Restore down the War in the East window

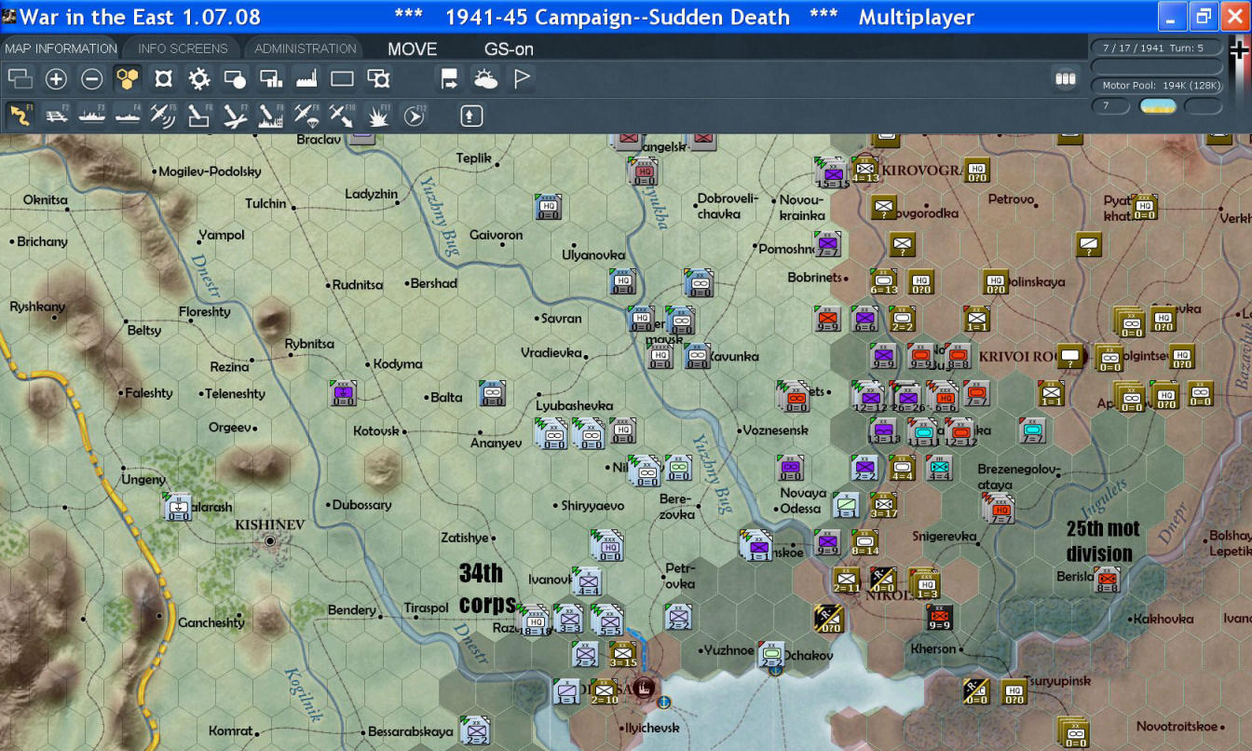click(1204, 16)
